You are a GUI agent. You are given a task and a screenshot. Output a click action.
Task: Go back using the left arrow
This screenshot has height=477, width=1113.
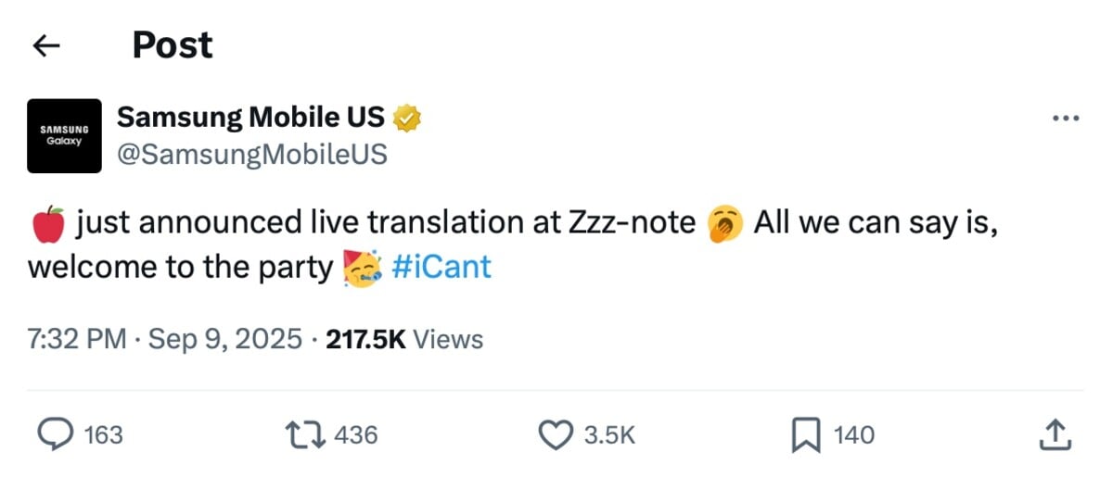click(45, 45)
